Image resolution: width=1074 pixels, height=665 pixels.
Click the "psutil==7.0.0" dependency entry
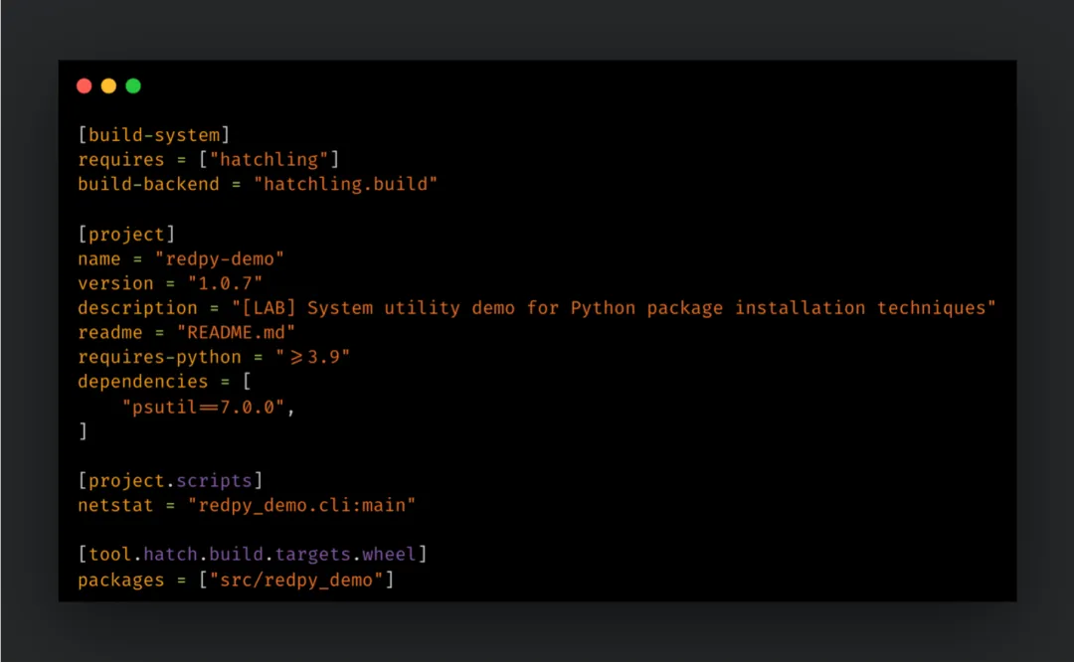204,408
